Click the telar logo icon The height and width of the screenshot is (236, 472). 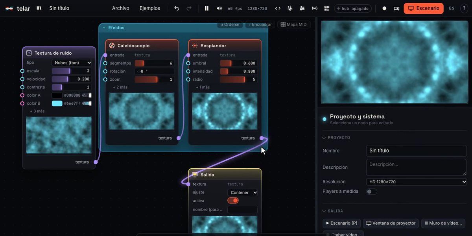coord(9,8)
